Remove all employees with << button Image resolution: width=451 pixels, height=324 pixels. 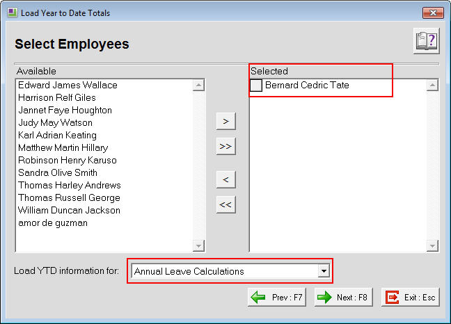[225, 204]
